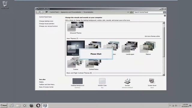The width and height of the screenshot is (192, 108).
Task: Select the Nature theme
Action: click(x=148, y=48)
